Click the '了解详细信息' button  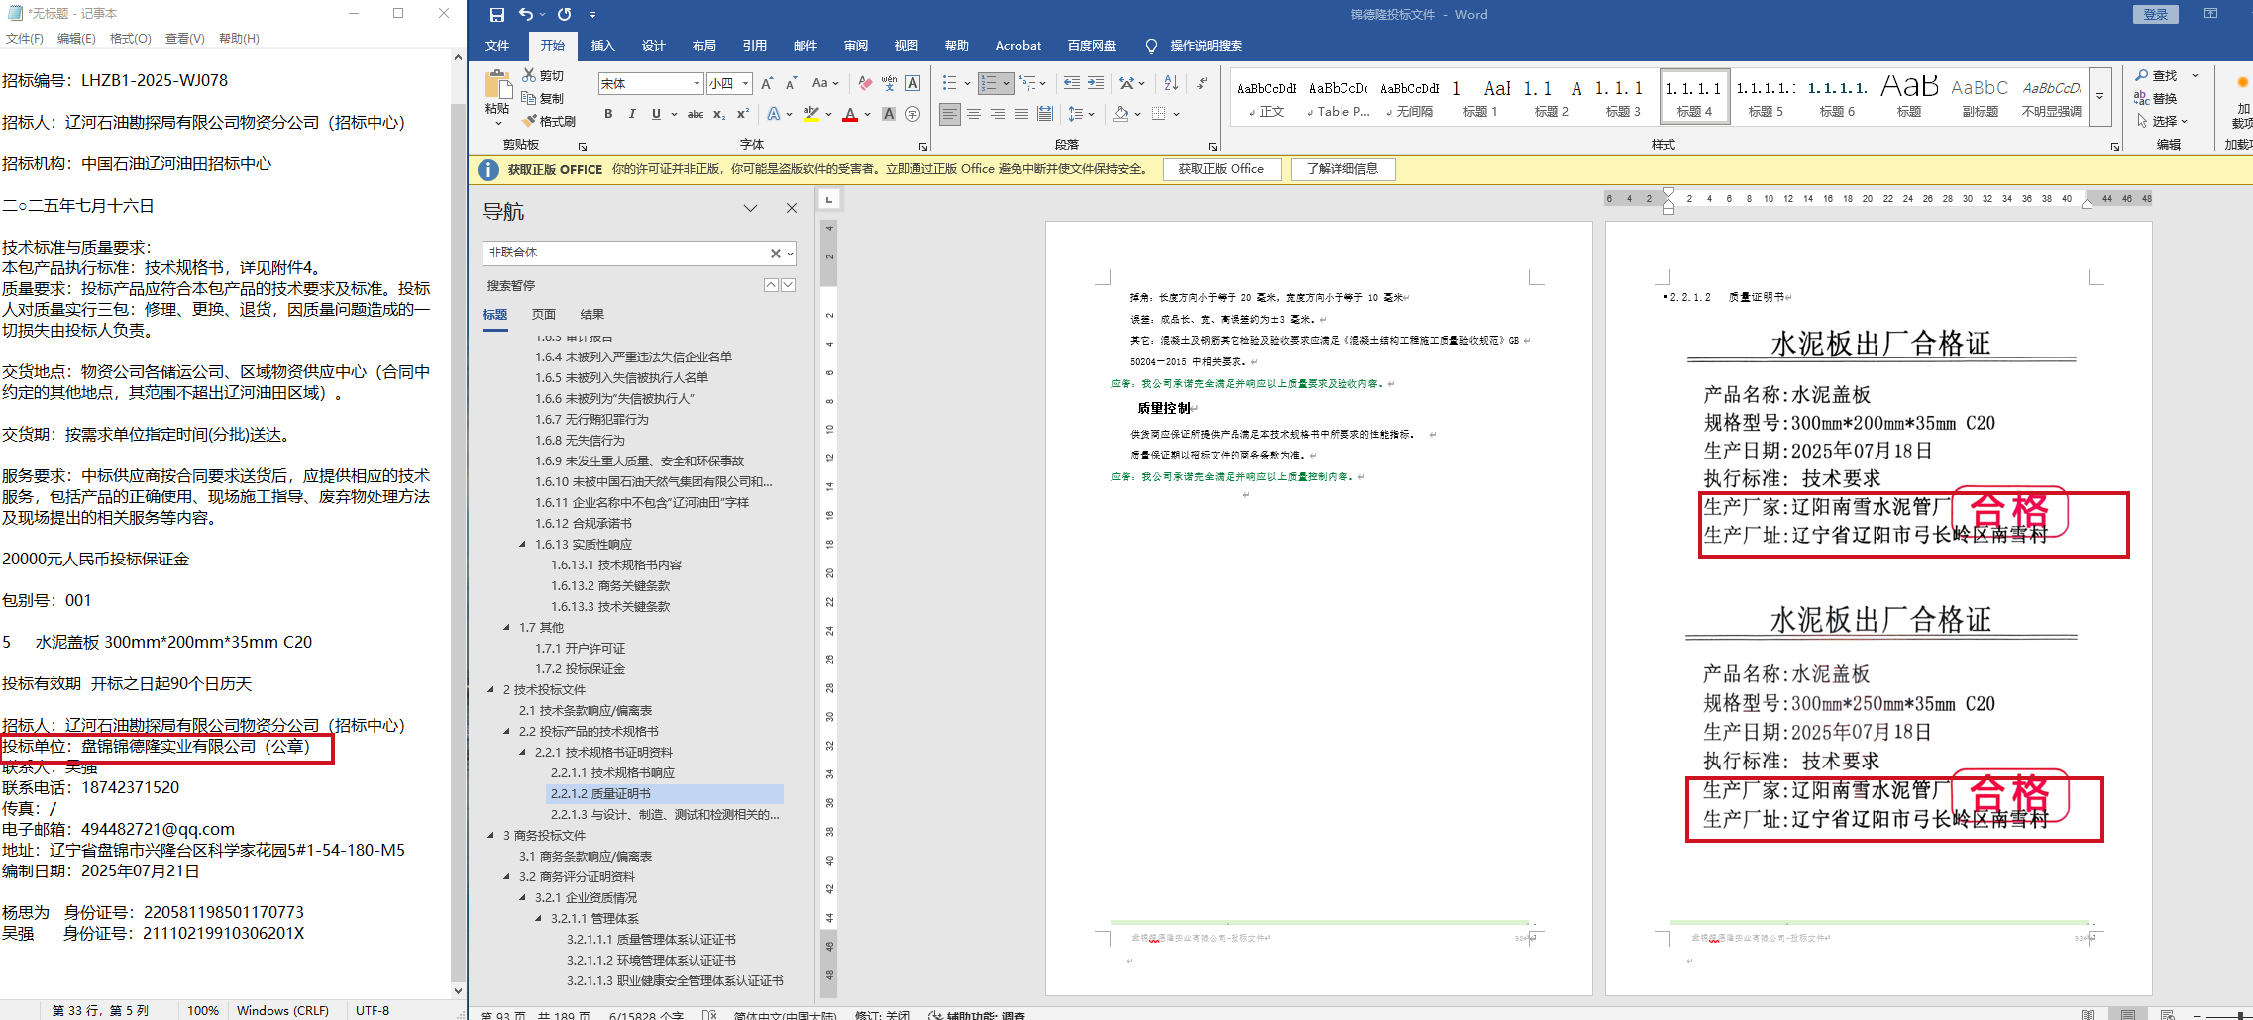coord(1341,169)
